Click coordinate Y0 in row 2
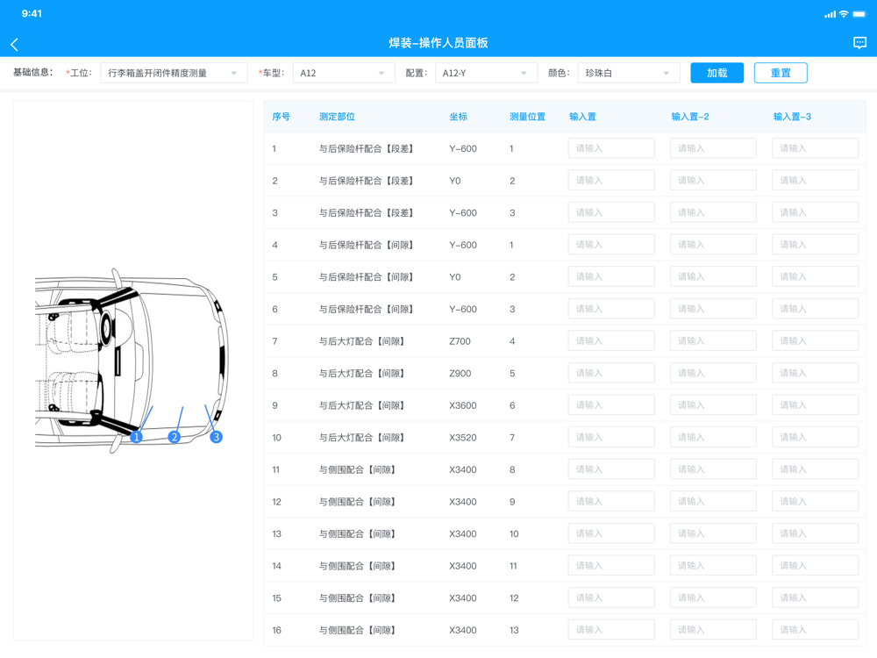 (454, 181)
